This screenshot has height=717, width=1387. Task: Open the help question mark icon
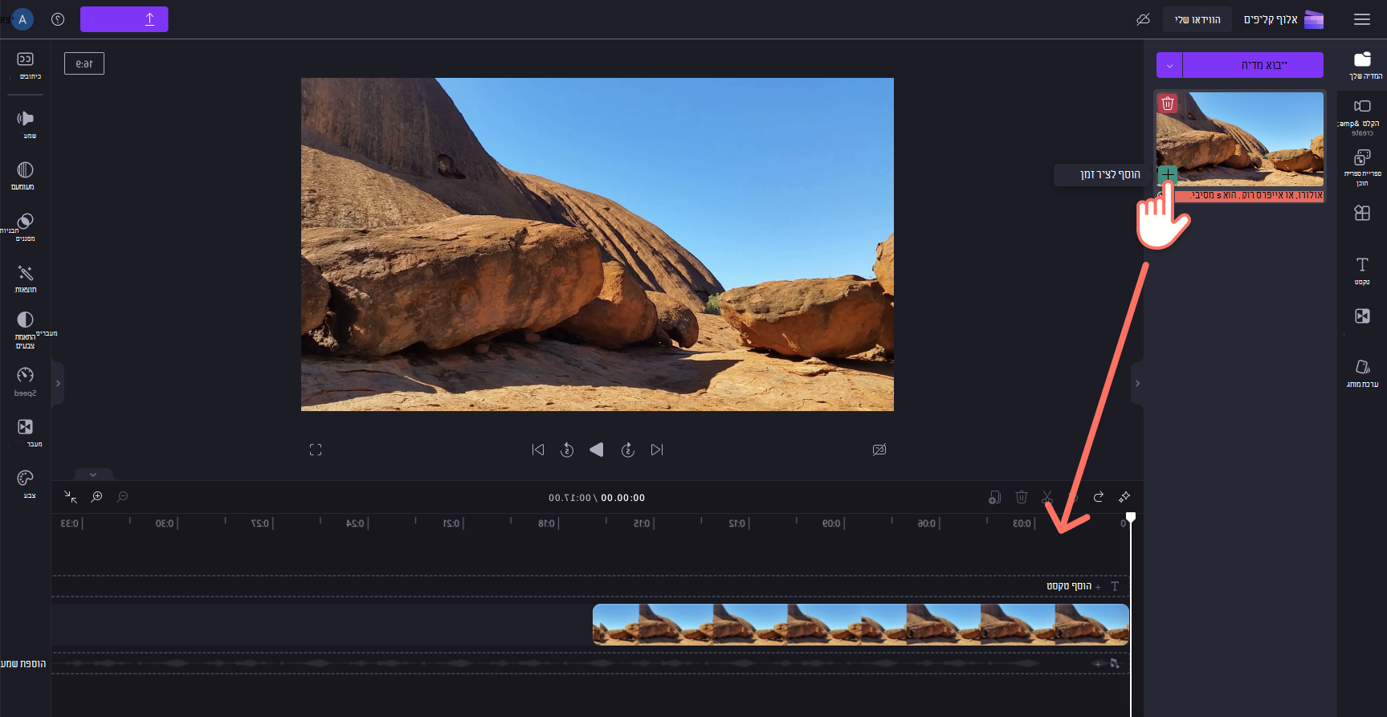click(x=58, y=19)
